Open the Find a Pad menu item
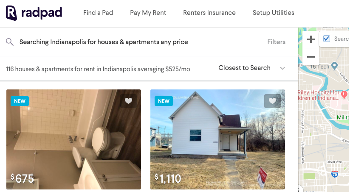The image size is (350, 192). (x=98, y=13)
